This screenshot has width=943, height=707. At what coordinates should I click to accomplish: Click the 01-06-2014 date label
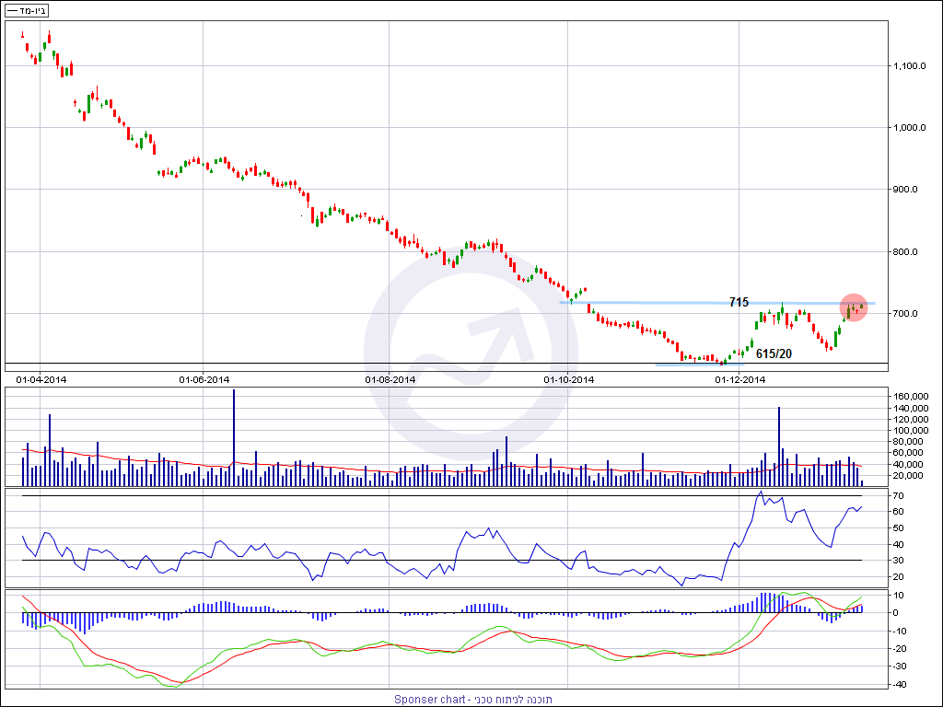[x=204, y=379]
